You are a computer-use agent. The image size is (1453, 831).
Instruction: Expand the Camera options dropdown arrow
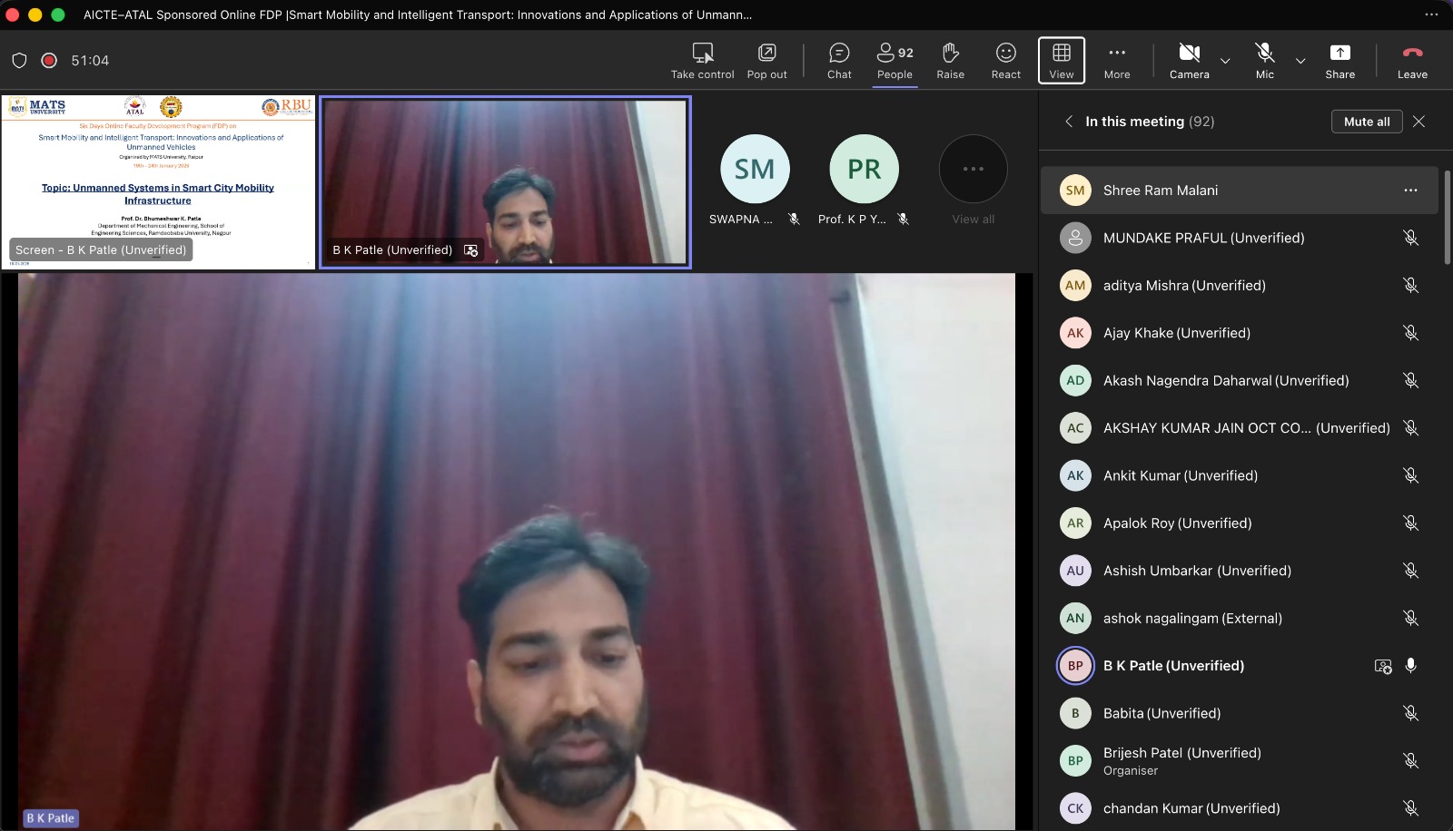[1225, 62]
